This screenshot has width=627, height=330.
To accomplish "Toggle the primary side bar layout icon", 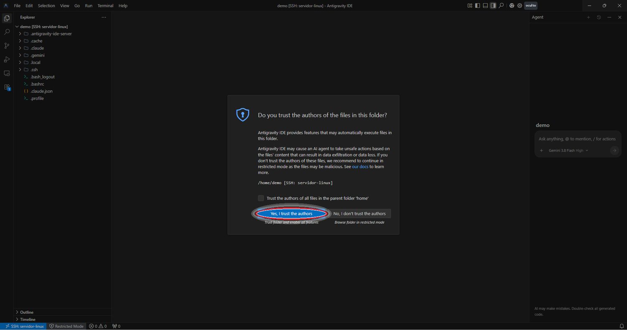I will pyautogui.click(x=478, y=5).
